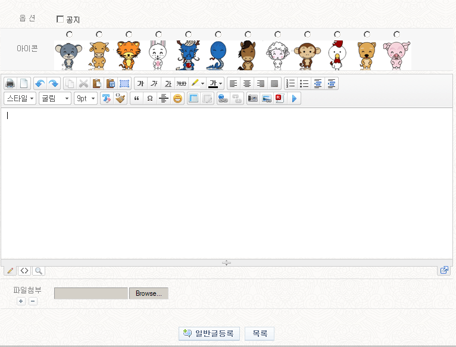Open the 9pt font size dropdown

coord(86,98)
